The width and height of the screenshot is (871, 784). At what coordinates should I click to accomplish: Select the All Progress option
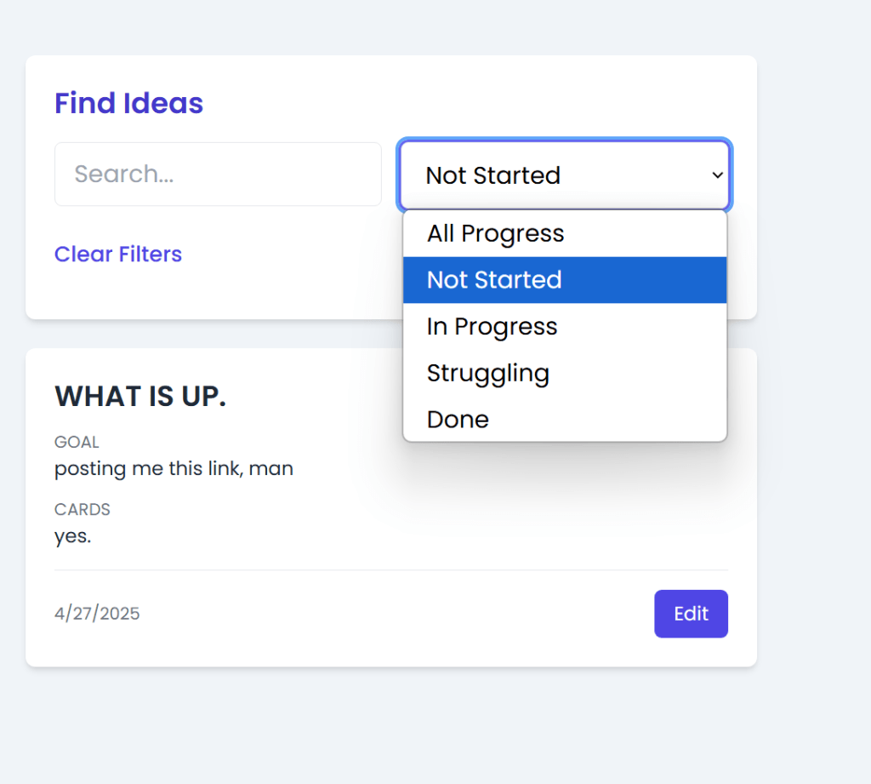click(x=496, y=233)
